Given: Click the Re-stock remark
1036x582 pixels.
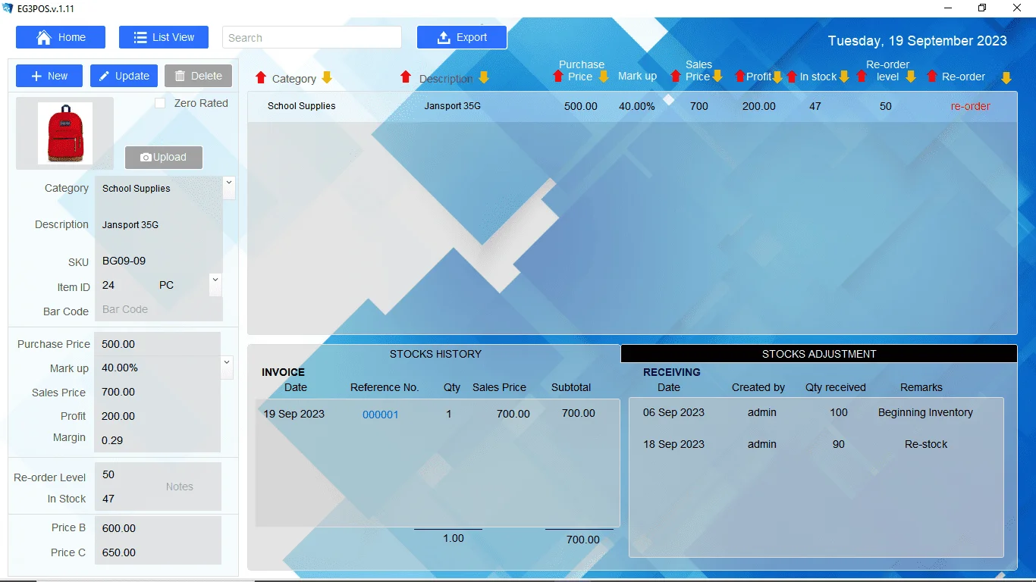Looking at the screenshot, I should pos(926,444).
